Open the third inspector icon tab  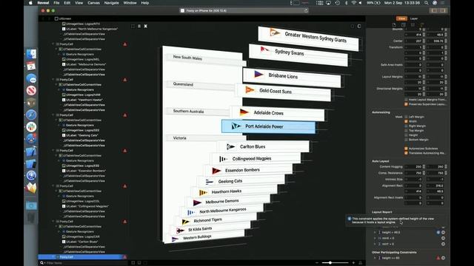pos(413,24)
